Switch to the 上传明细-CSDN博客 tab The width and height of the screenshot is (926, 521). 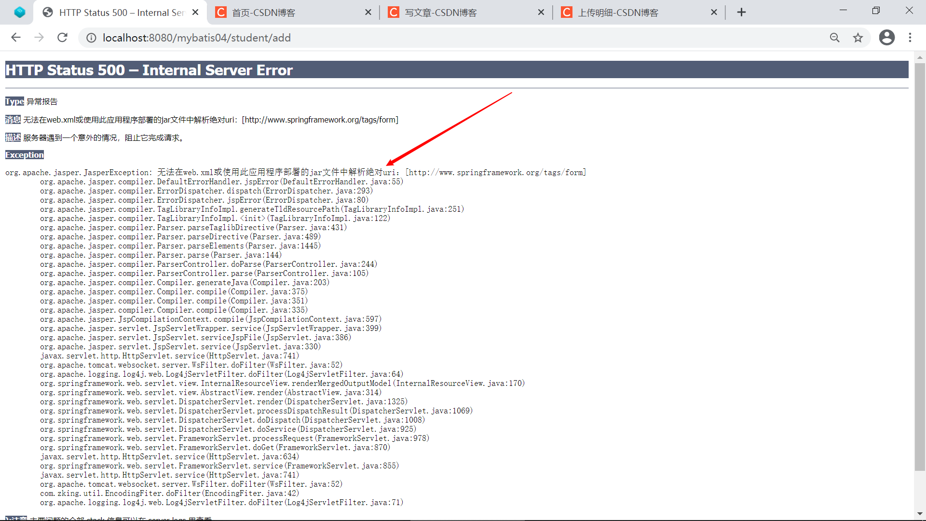[622, 12]
